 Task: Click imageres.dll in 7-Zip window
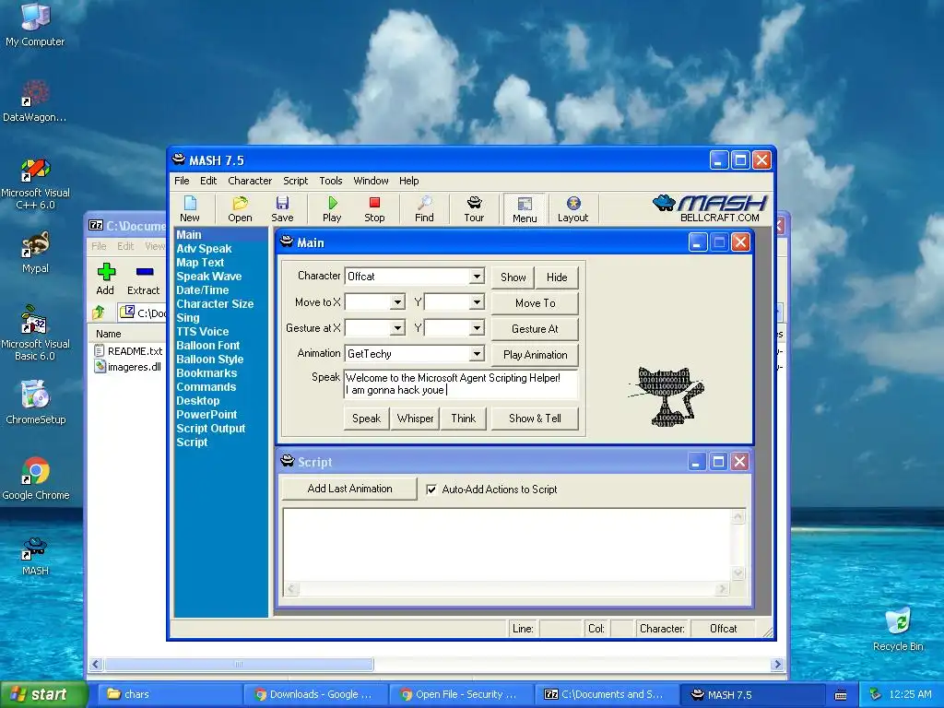pos(127,367)
